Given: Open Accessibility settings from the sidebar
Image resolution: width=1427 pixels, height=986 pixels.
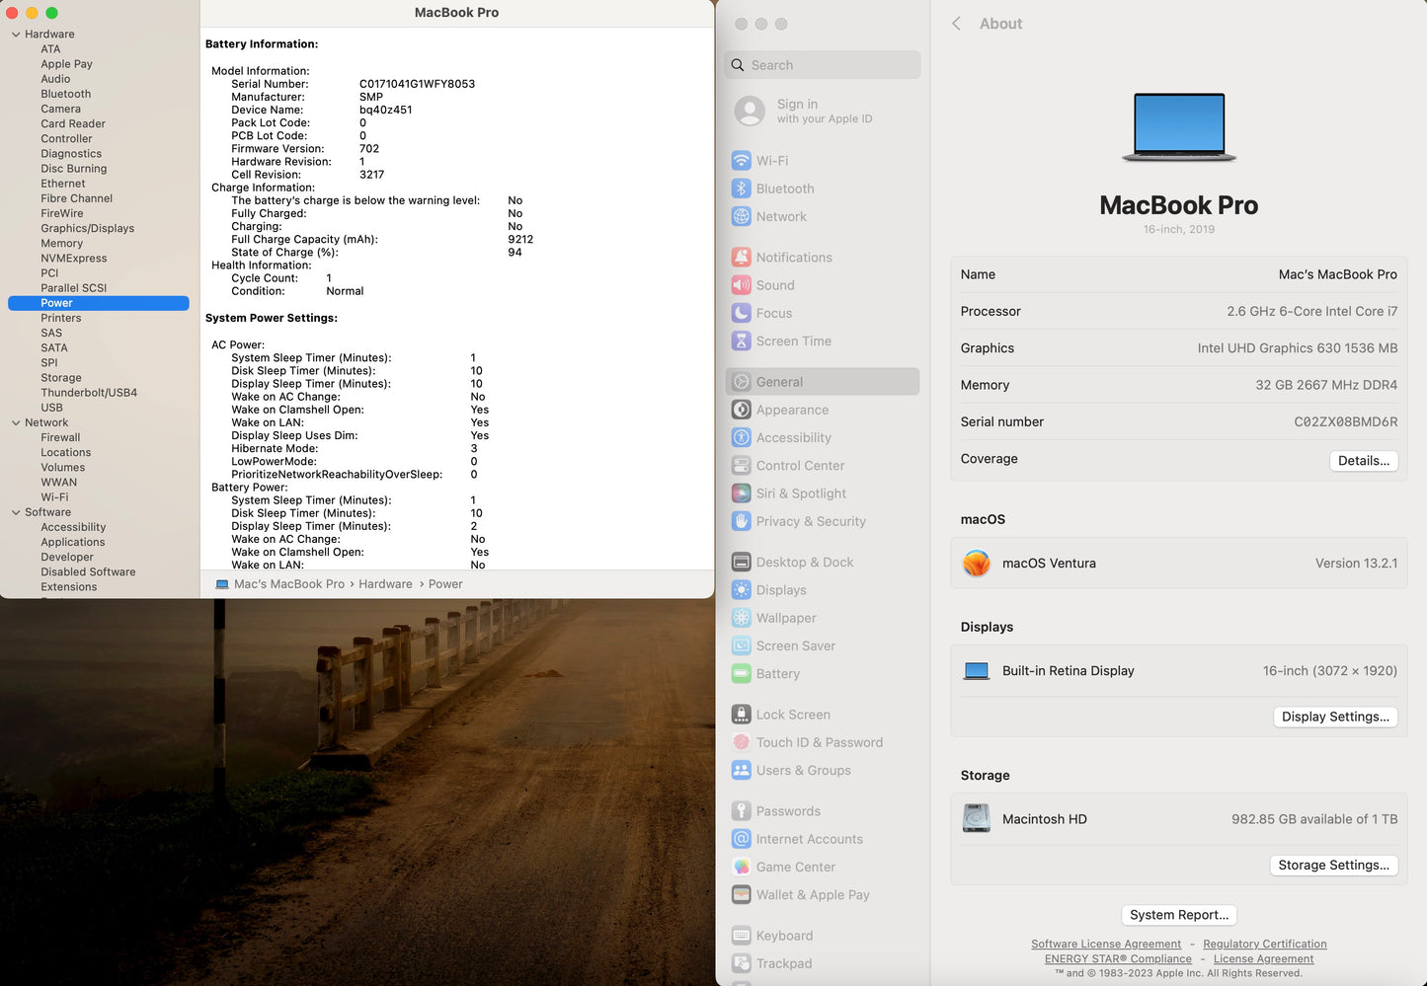Looking at the screenshot, I should pos(794,437).
